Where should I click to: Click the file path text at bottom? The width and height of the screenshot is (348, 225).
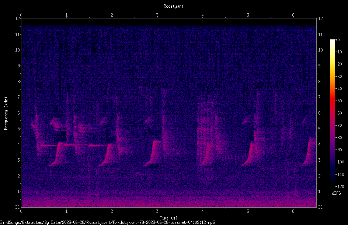coord(107,222)
